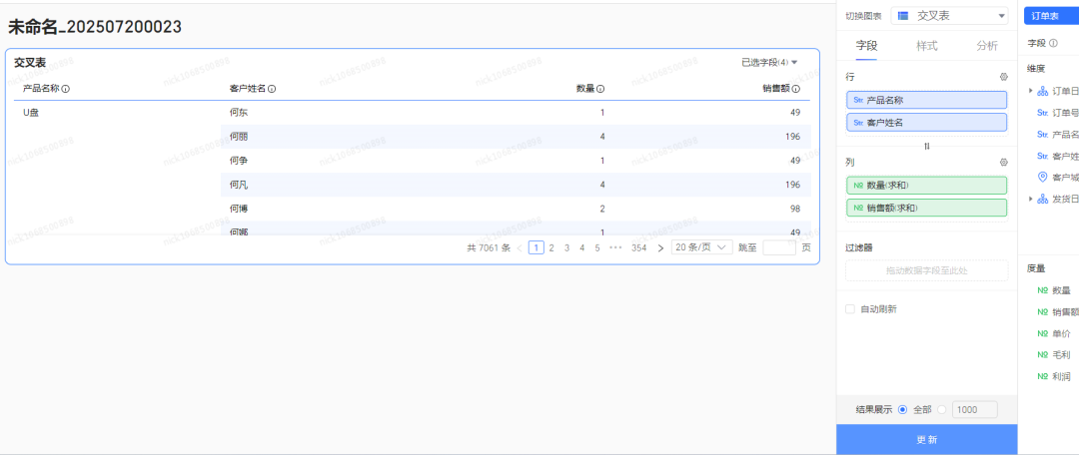
Task: Expand 已选字段(4) dropdown
Action: 769,63
